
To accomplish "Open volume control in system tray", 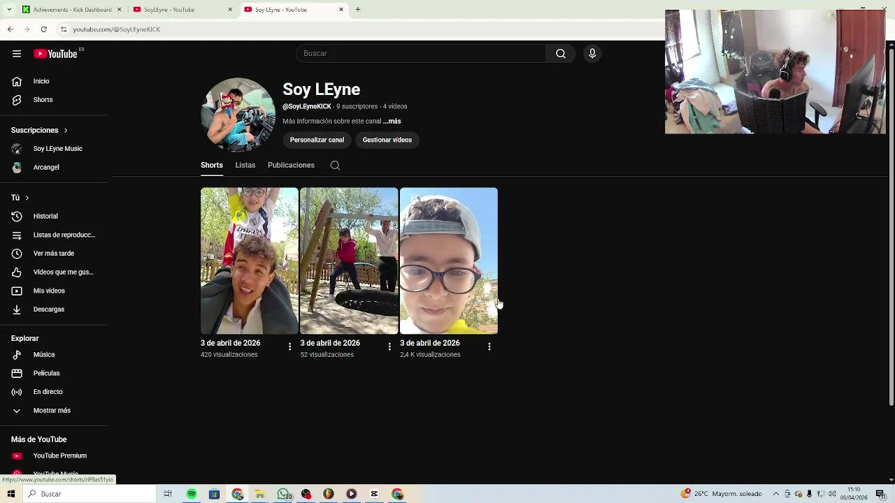I will coord(832,494).
